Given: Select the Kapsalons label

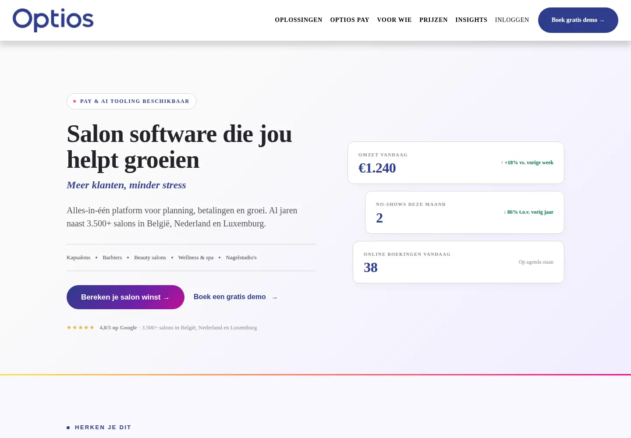Looking at the screenshot, I should [x=78, y=258].
